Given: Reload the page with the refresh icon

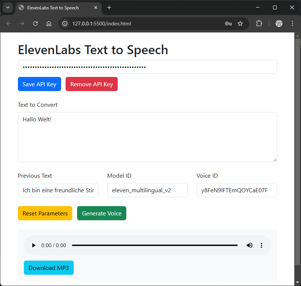Looking at the screenshot, I should tap(35, 24).
